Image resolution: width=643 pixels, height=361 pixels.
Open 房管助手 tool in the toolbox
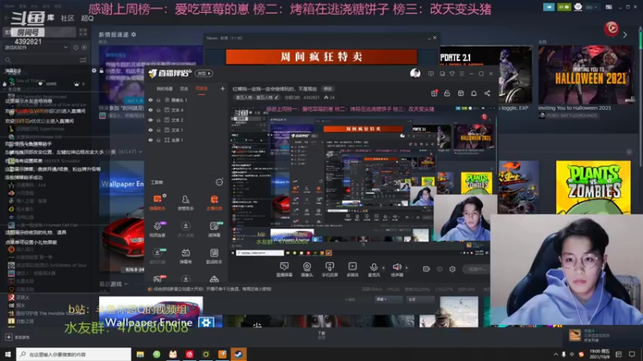pyautogui.click(x=186, y=202)
